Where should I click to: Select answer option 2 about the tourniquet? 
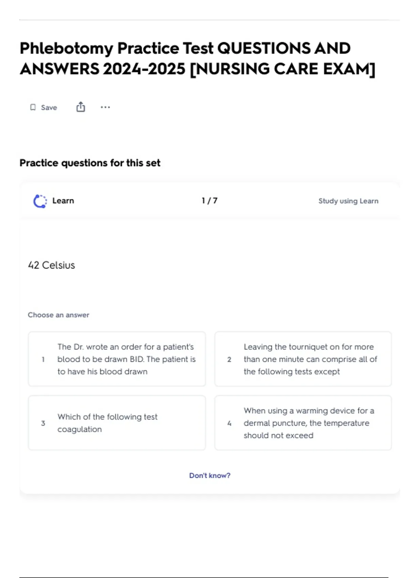point(303,359)
